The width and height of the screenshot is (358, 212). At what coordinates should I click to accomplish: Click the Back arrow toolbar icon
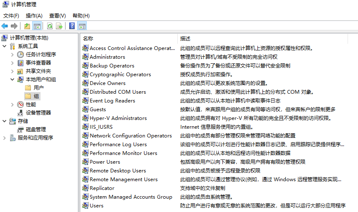5,26
